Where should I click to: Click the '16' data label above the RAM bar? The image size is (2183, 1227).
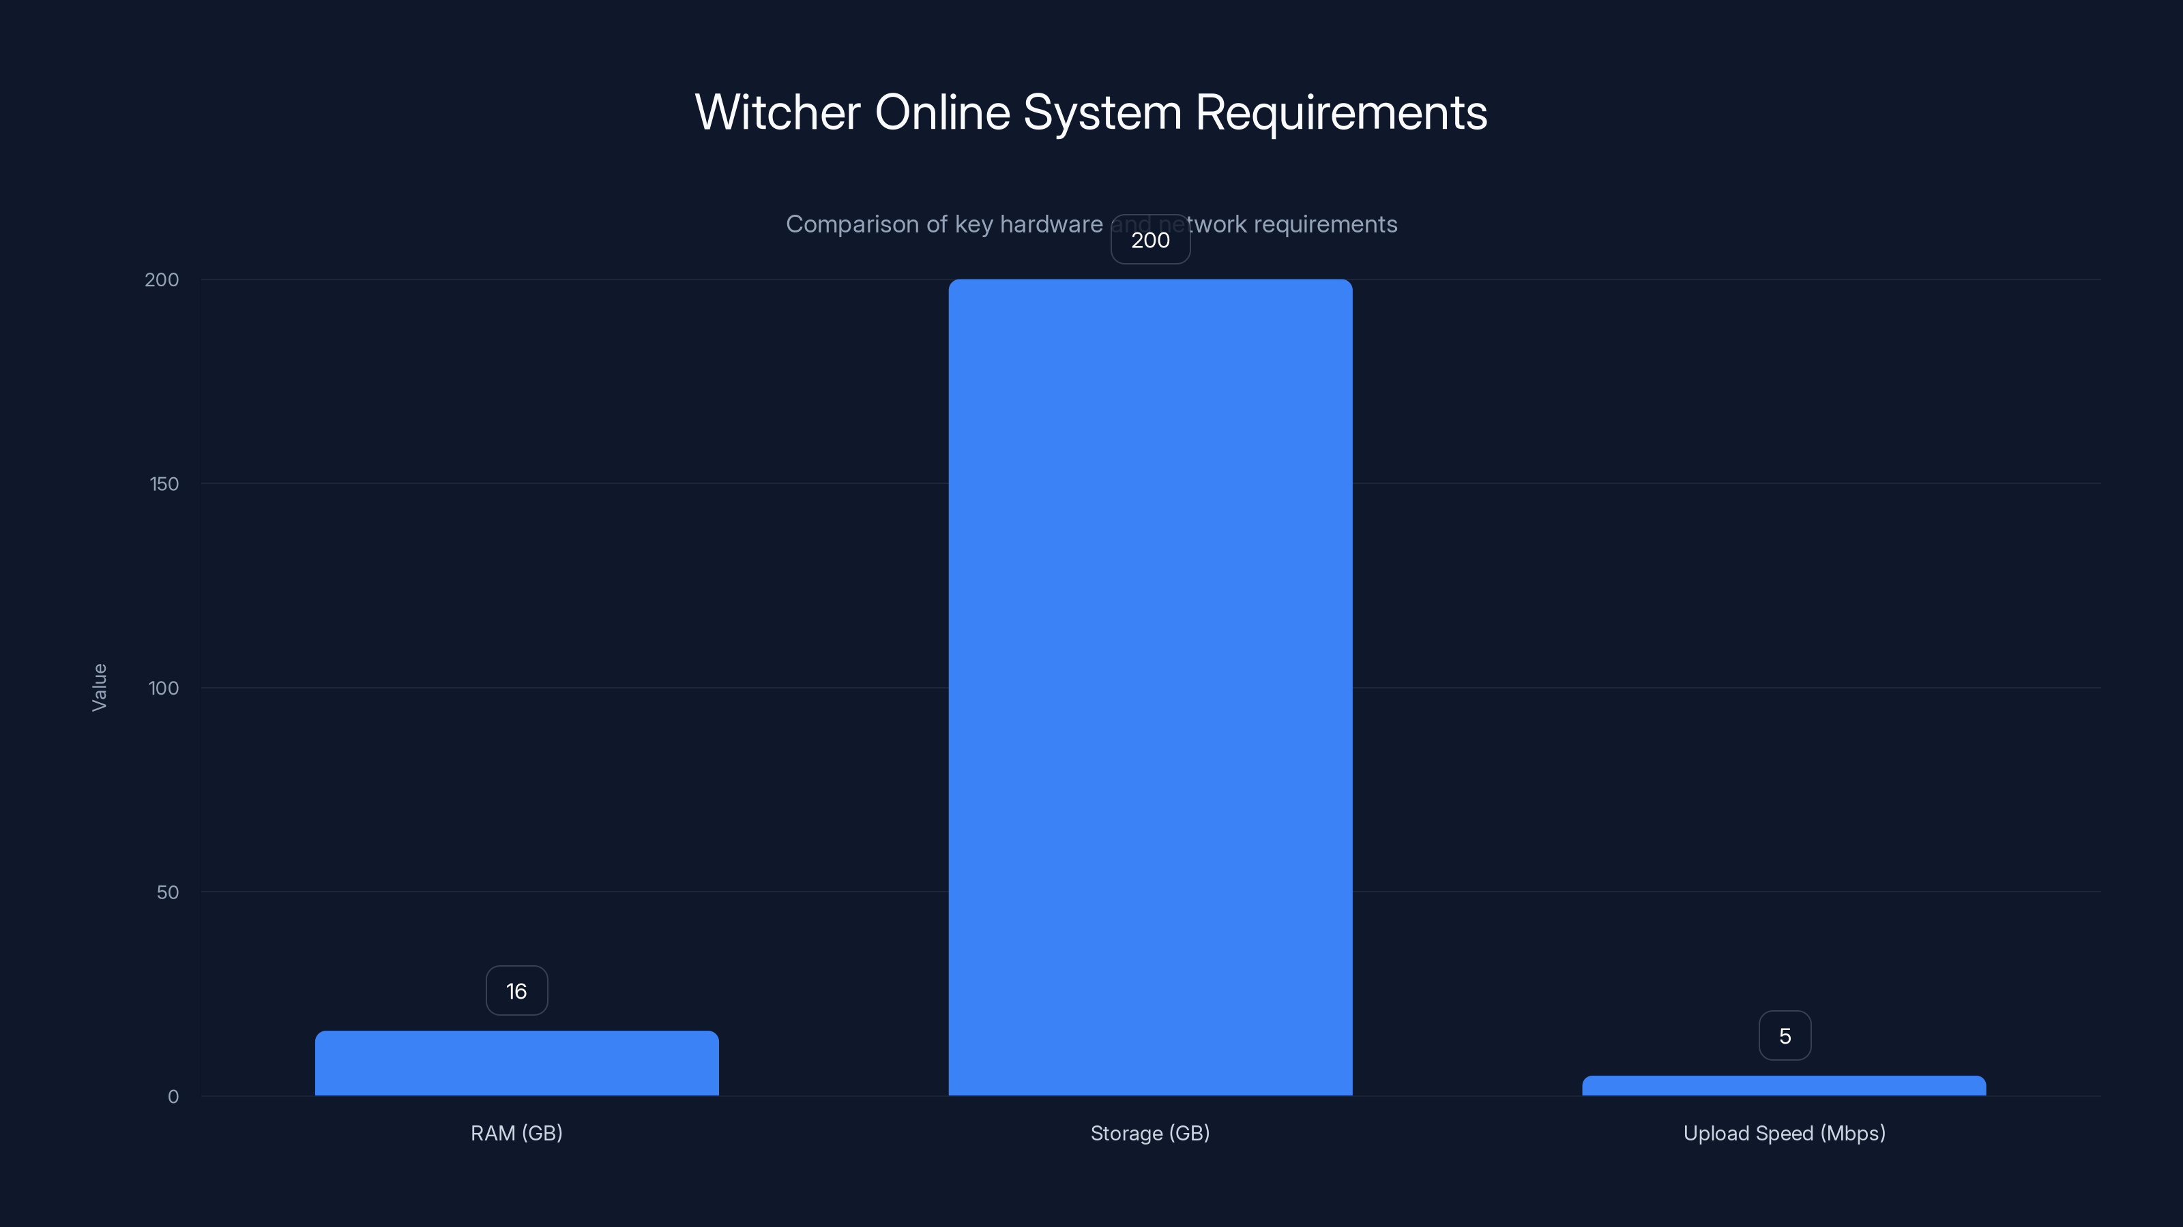pos(517,990)
